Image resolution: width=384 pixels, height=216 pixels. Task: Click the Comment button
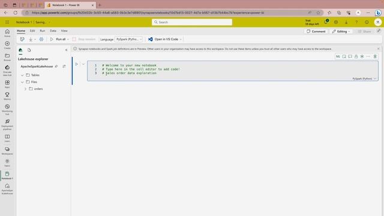coord(316,31)
